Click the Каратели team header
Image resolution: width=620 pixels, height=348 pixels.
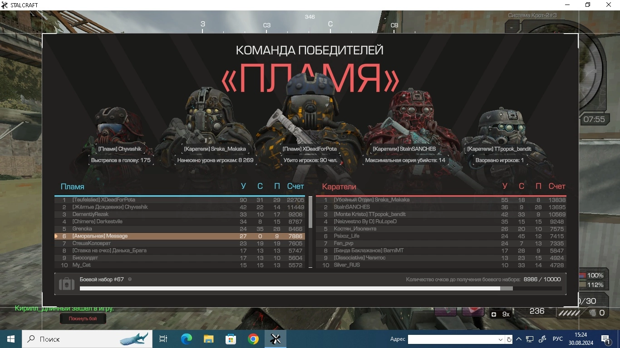coord(339,187)
